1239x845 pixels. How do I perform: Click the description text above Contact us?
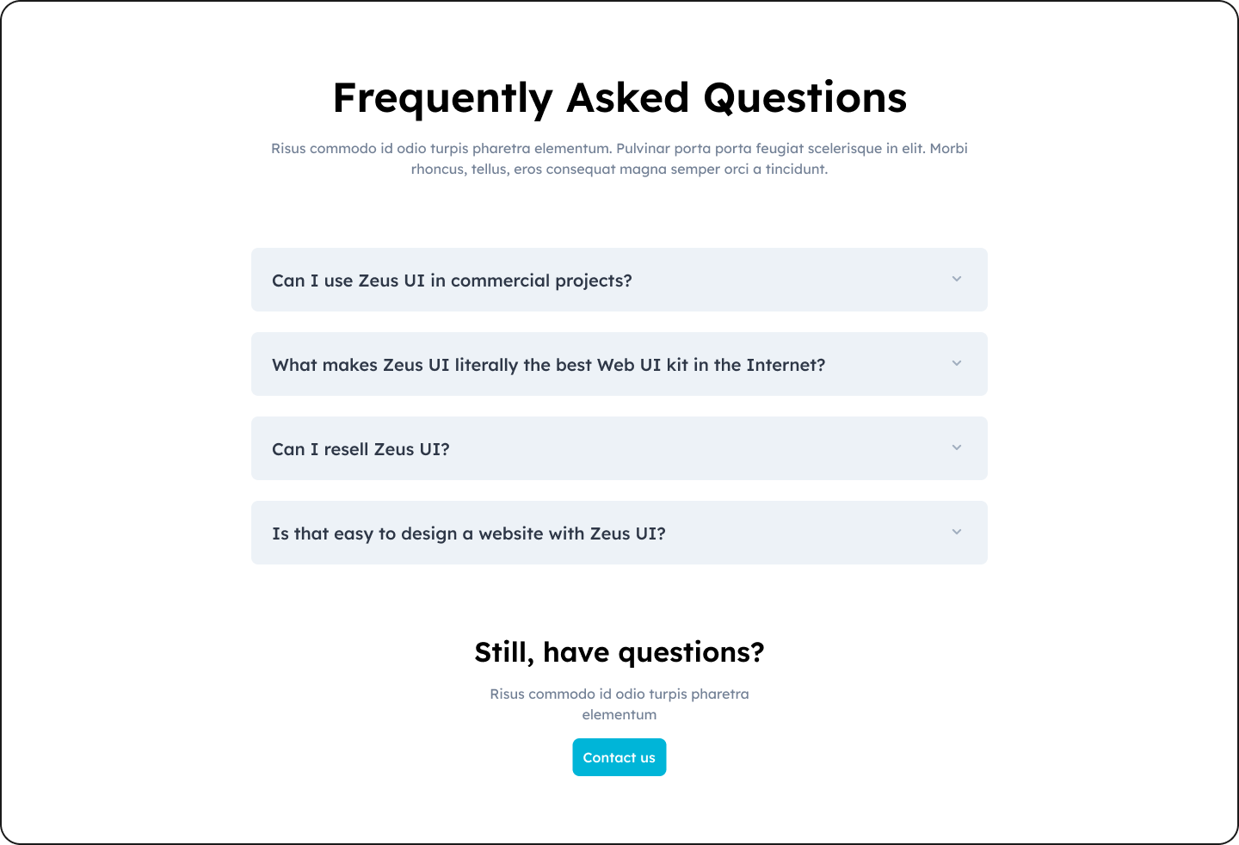point(619,694)
